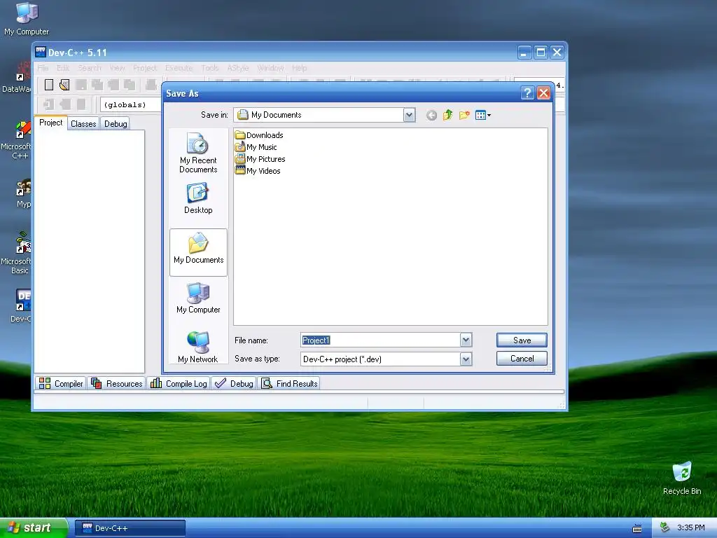
Task: Close the Save As dialog
Action: (x=543, y=93)
